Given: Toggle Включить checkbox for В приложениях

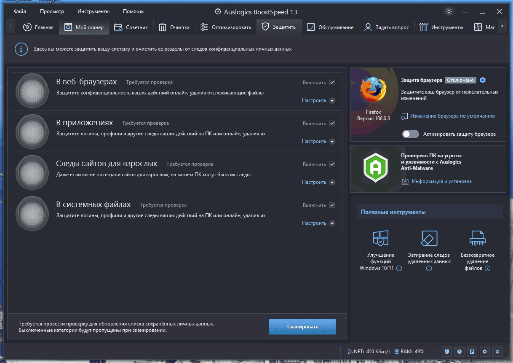Looking at the screenshot, I should (x=332, y=124).
